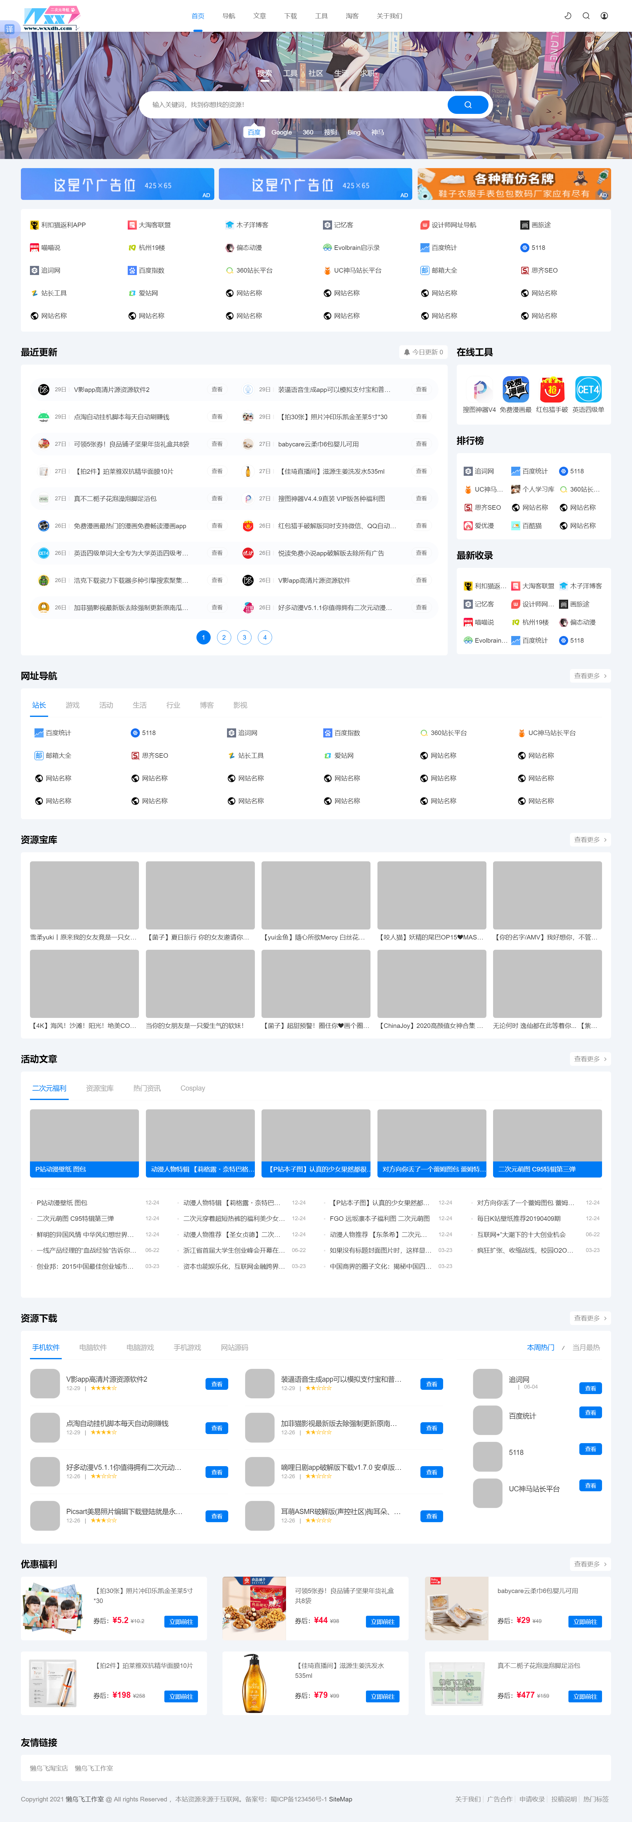The width and height of the screenshot is (632, 1822).
Task: Switch to 电脑软件 tab in 资源下载
Action: coord(93,1347)
